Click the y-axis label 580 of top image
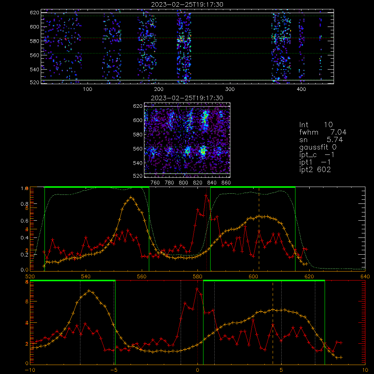The width and height of the screenshot is (374, 374). pos(34,41)
